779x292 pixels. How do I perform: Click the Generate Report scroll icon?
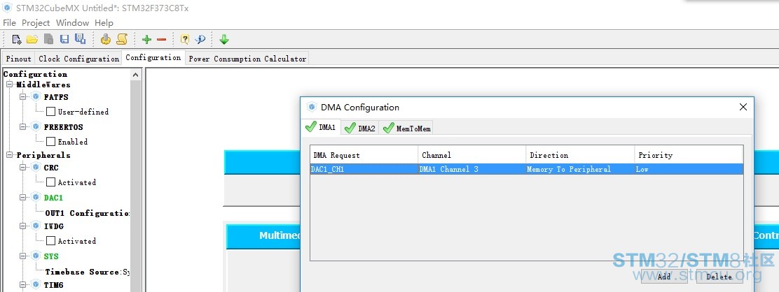tap(122, 39)
